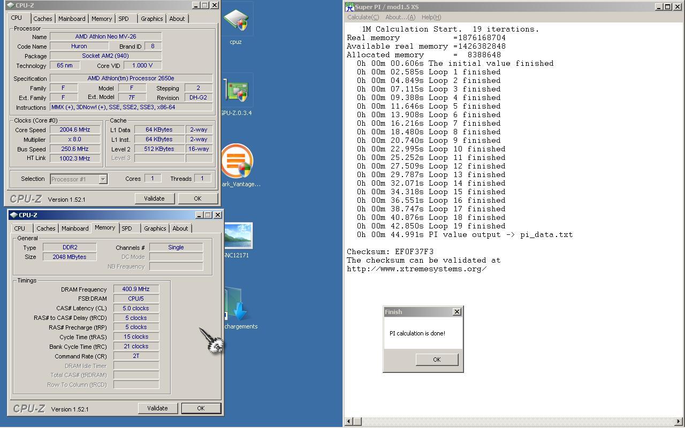Open the 3DMark Vantage desktop icon
The height and width of the screenshot is (428, 685).
(x=236, y=160)
